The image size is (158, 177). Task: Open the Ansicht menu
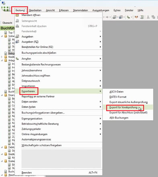coord(50,10)
